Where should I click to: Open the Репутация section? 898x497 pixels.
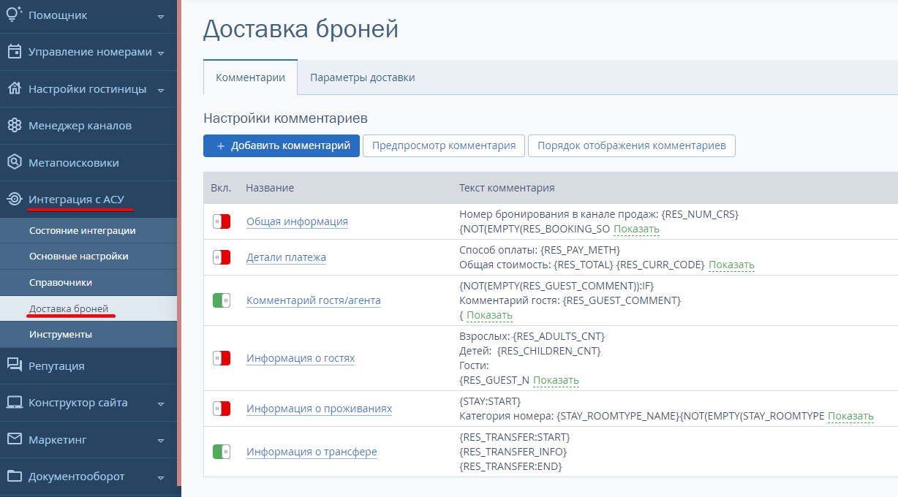[88, 365]
